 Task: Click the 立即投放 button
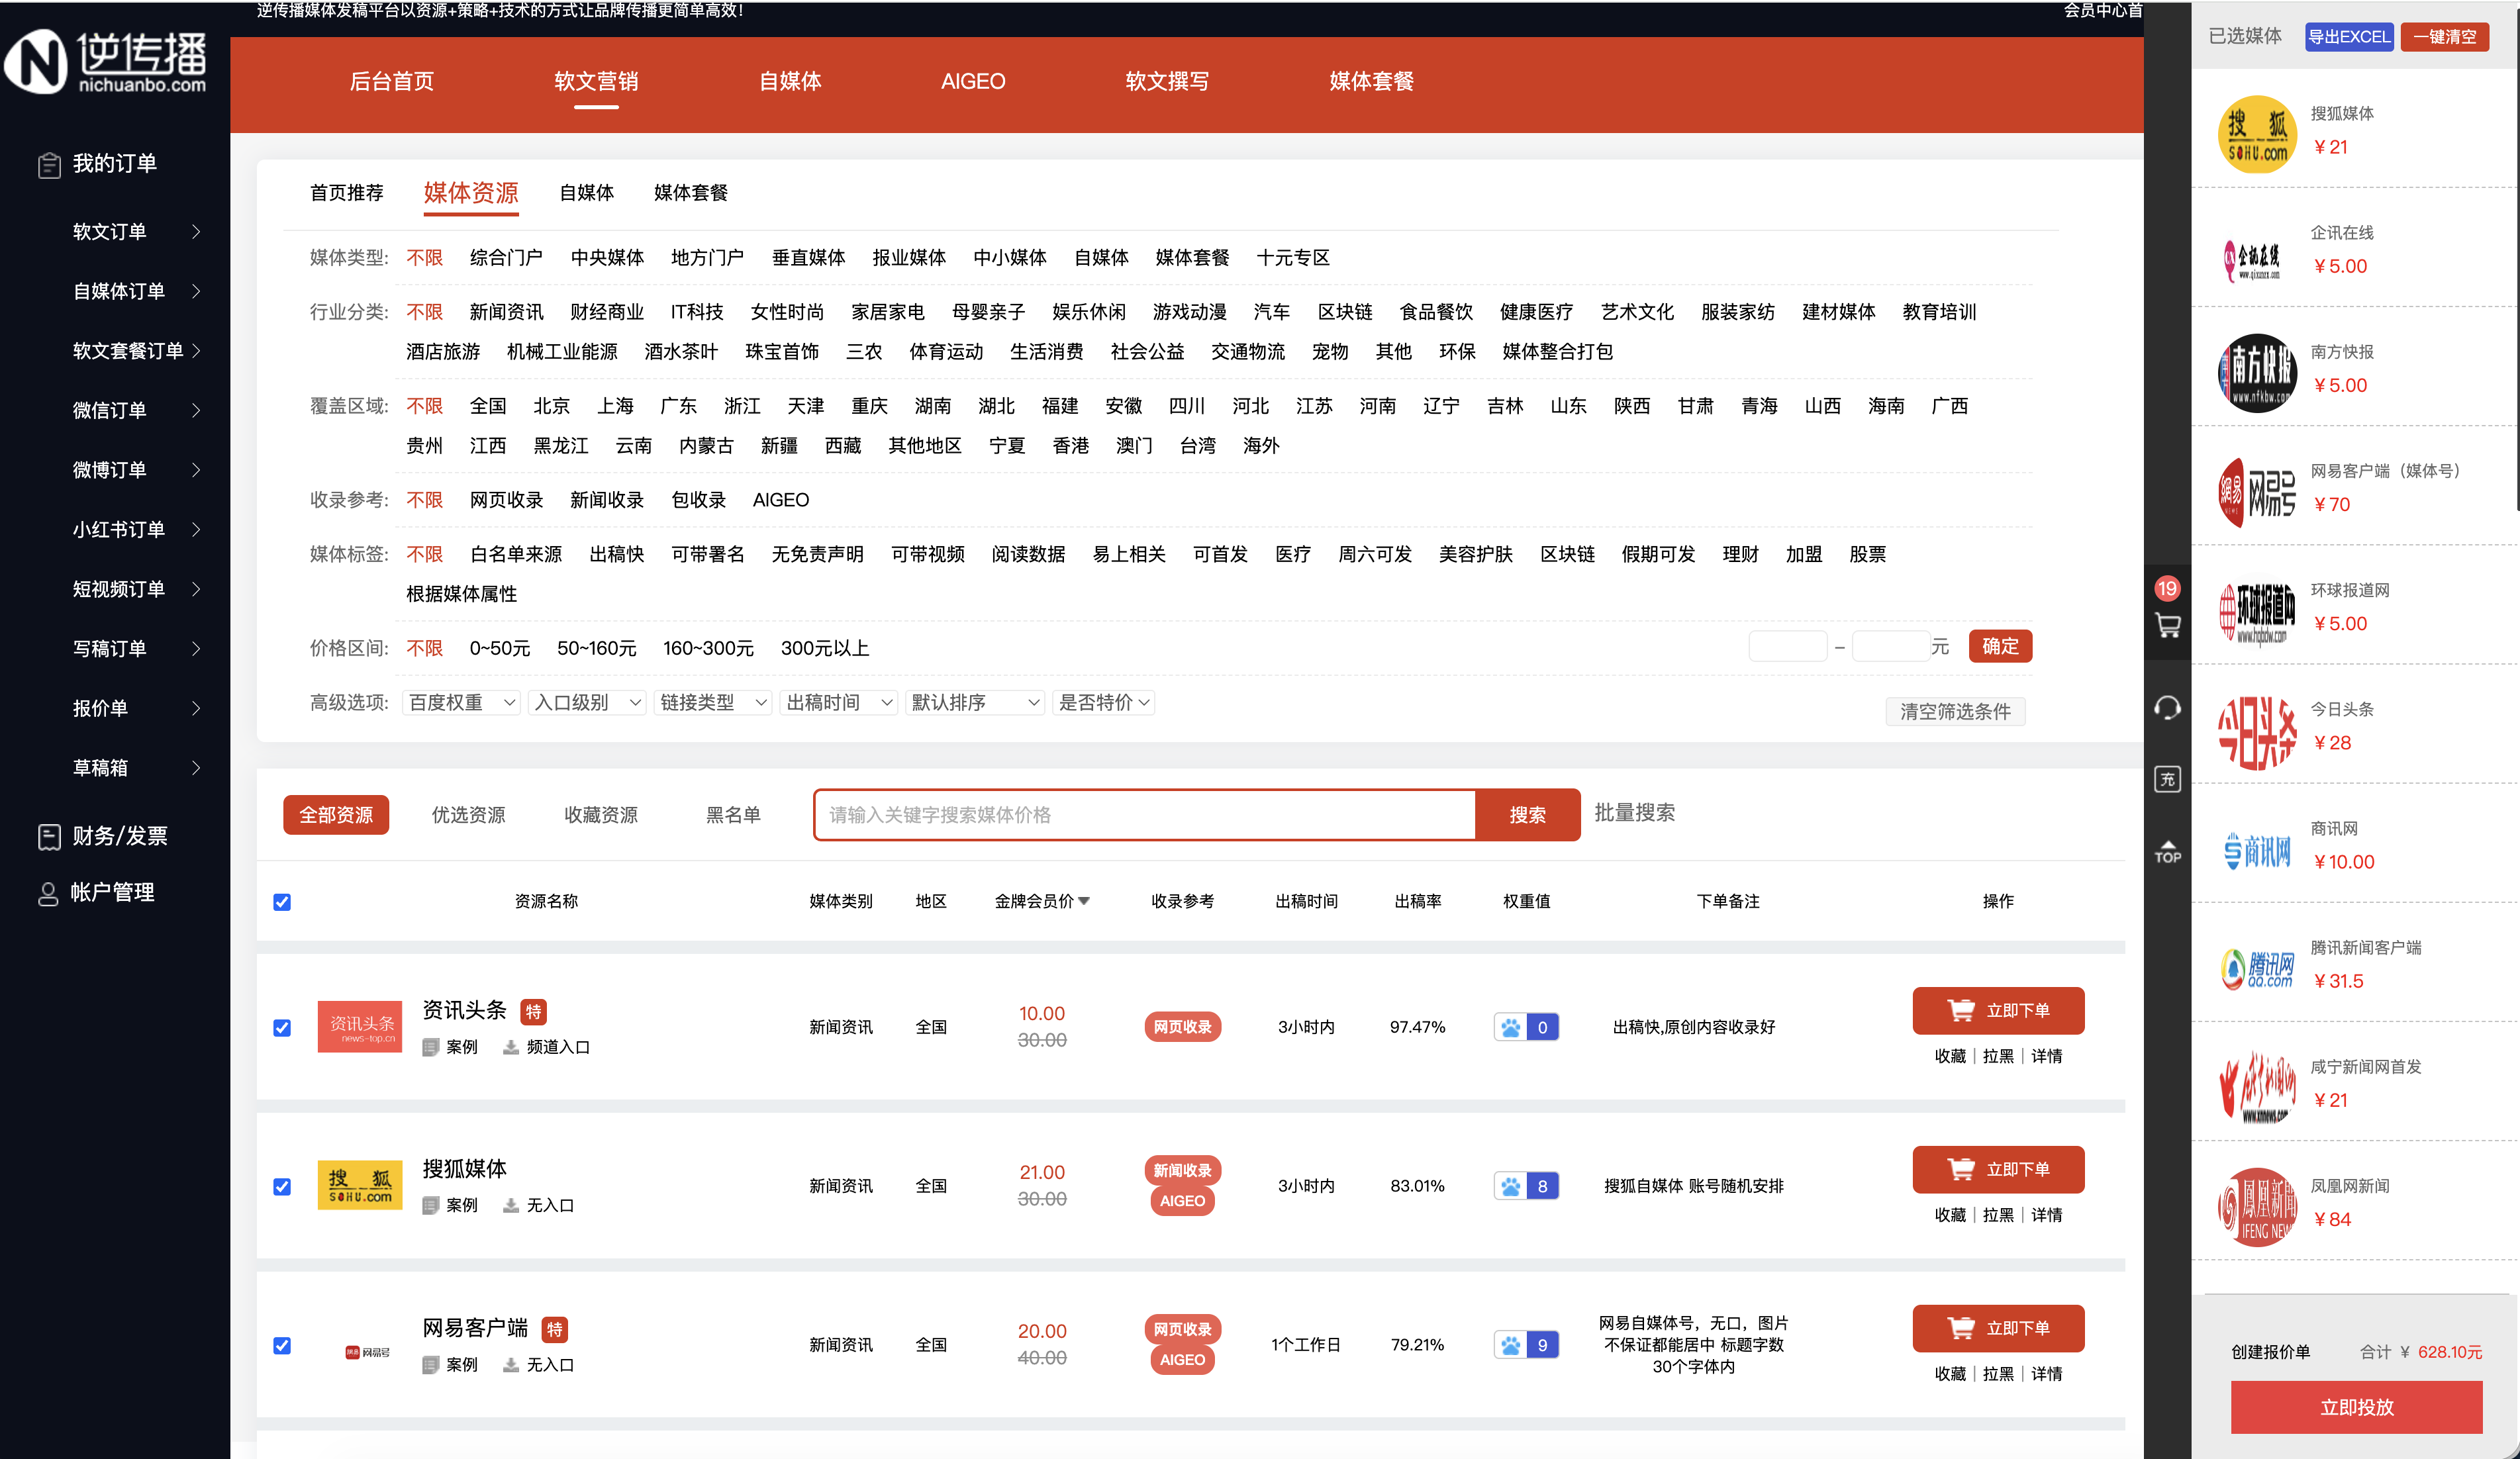pyautogui.click(x=2357, y=1407)
